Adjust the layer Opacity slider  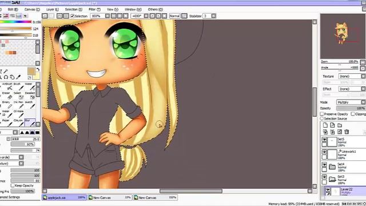tap(351, 108)
